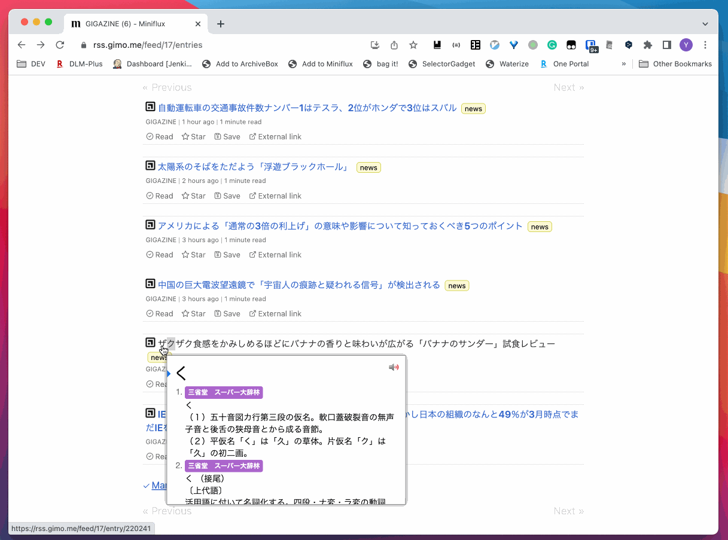Screen dimensions: 728x540
Task: Select the GIGAZINE Miniflux tab
Action: pos(126,24)
